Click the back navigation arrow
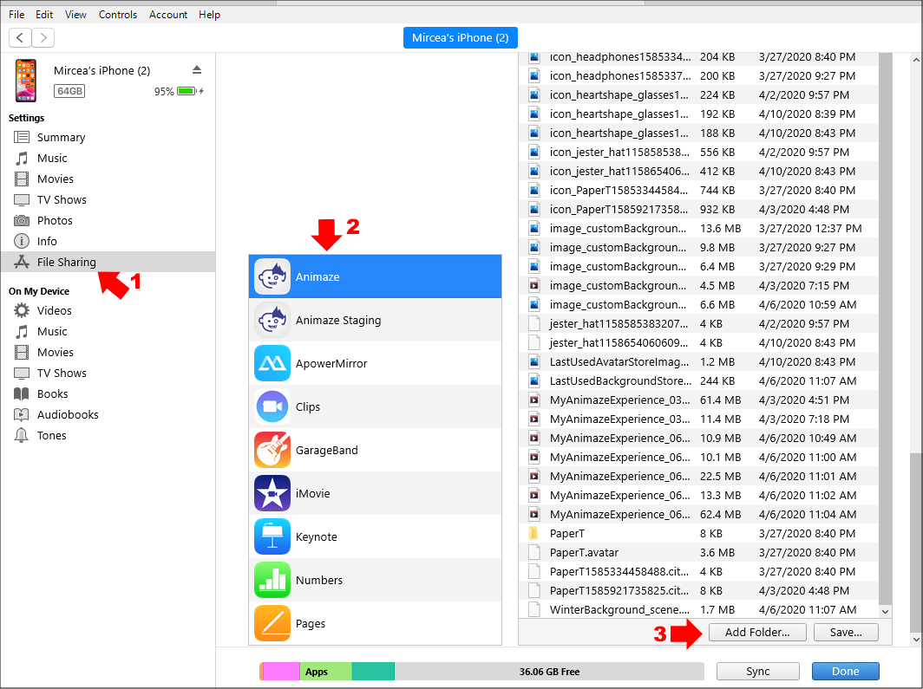Image resolution: width=923 pixels, height=689 pixels. [20, 37]
